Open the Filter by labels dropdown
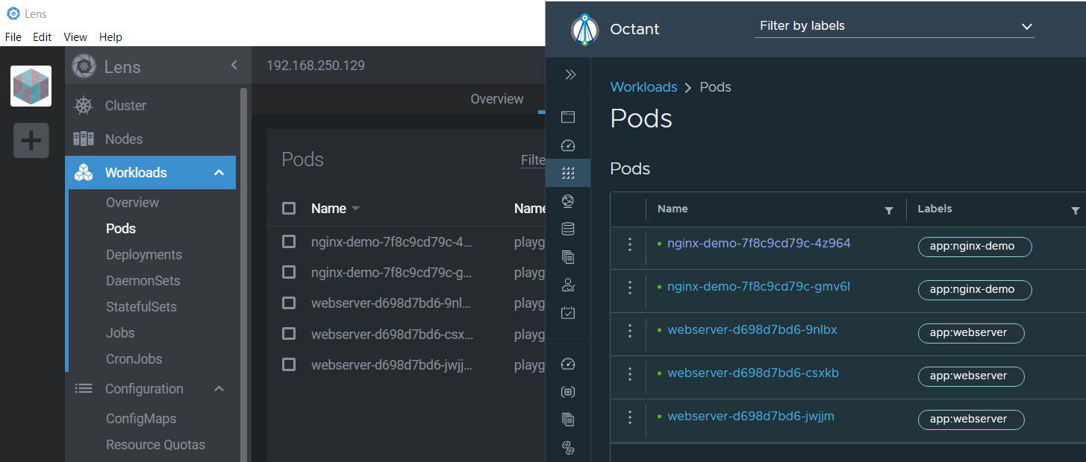The height and width of the screenshot is (462, 1086). click(894, 26)
